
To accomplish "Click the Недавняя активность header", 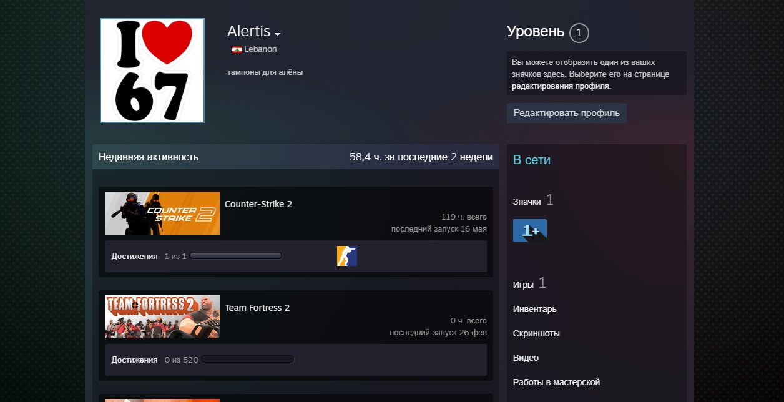I will click(x=149, y=157).
